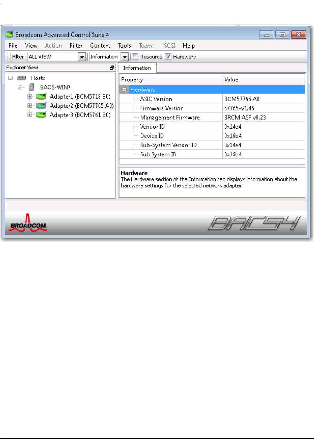This screenshot has width=314, height=445.
Task: Click the Device ID property row
Action: coord(212,136)
